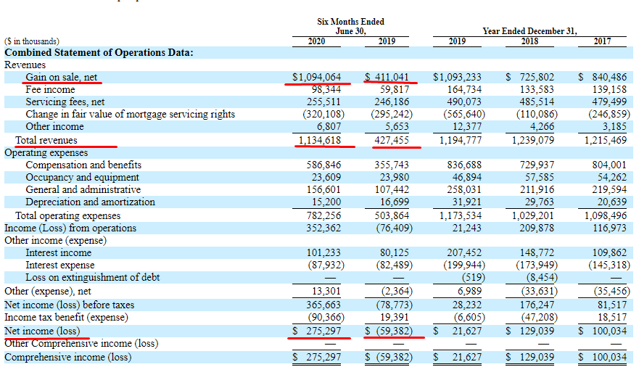The height and width of the screenshot is (375, 639).
Task: Click the Gain on sale value $411,041
Action: [387, 77]
